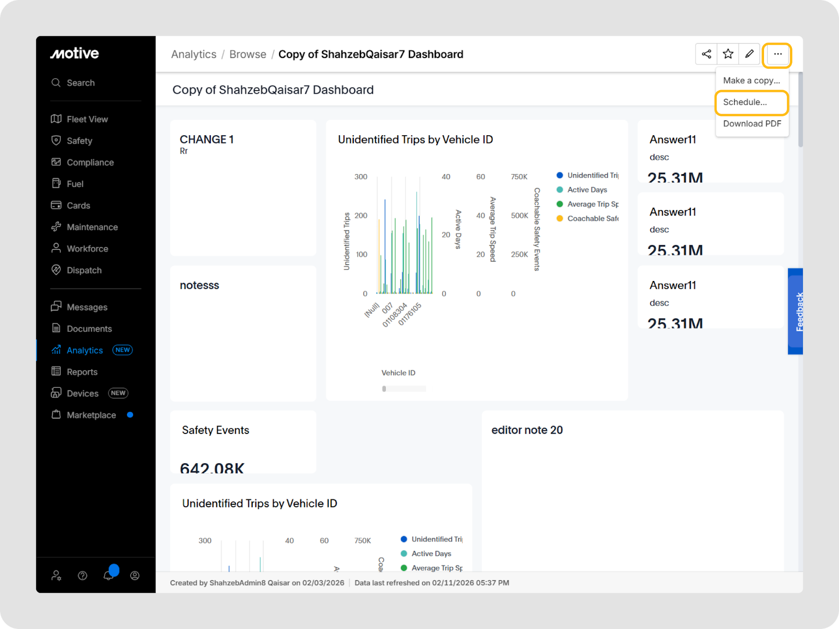Select Schedule... from the dropdown menu
Image resolution: width=839 pixels, height=629 pixels.
(745, 102)
